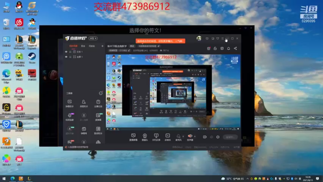This screenshot has height=182, width=323.
Task: Toggle visibility of the 全屏 1 source
Action: [x=66, y=57]
